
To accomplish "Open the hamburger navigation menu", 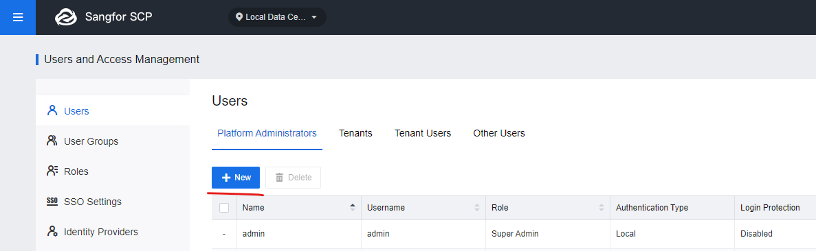I will [18, 17].
